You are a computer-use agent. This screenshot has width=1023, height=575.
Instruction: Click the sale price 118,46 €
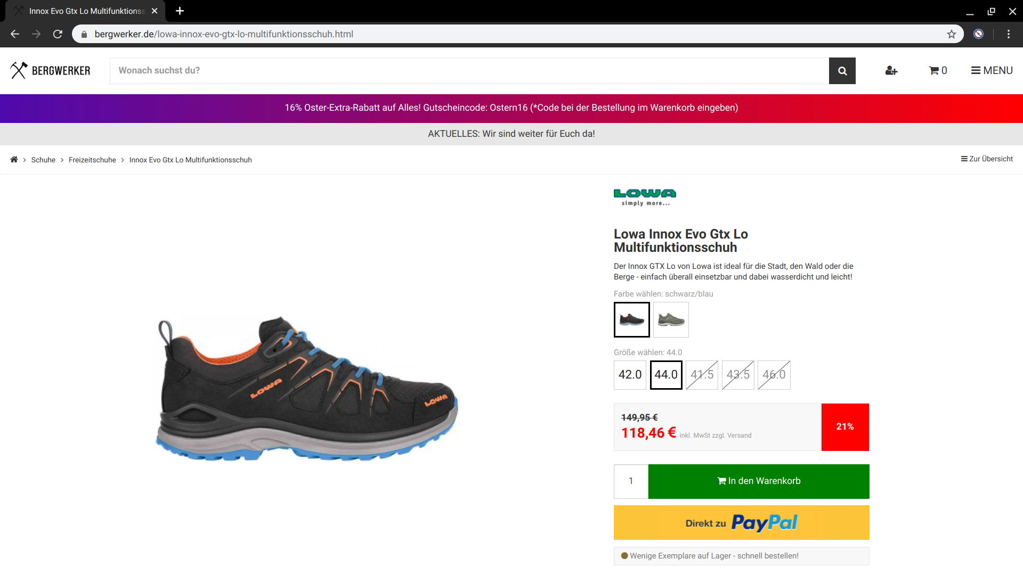click(x=648, y=433)
